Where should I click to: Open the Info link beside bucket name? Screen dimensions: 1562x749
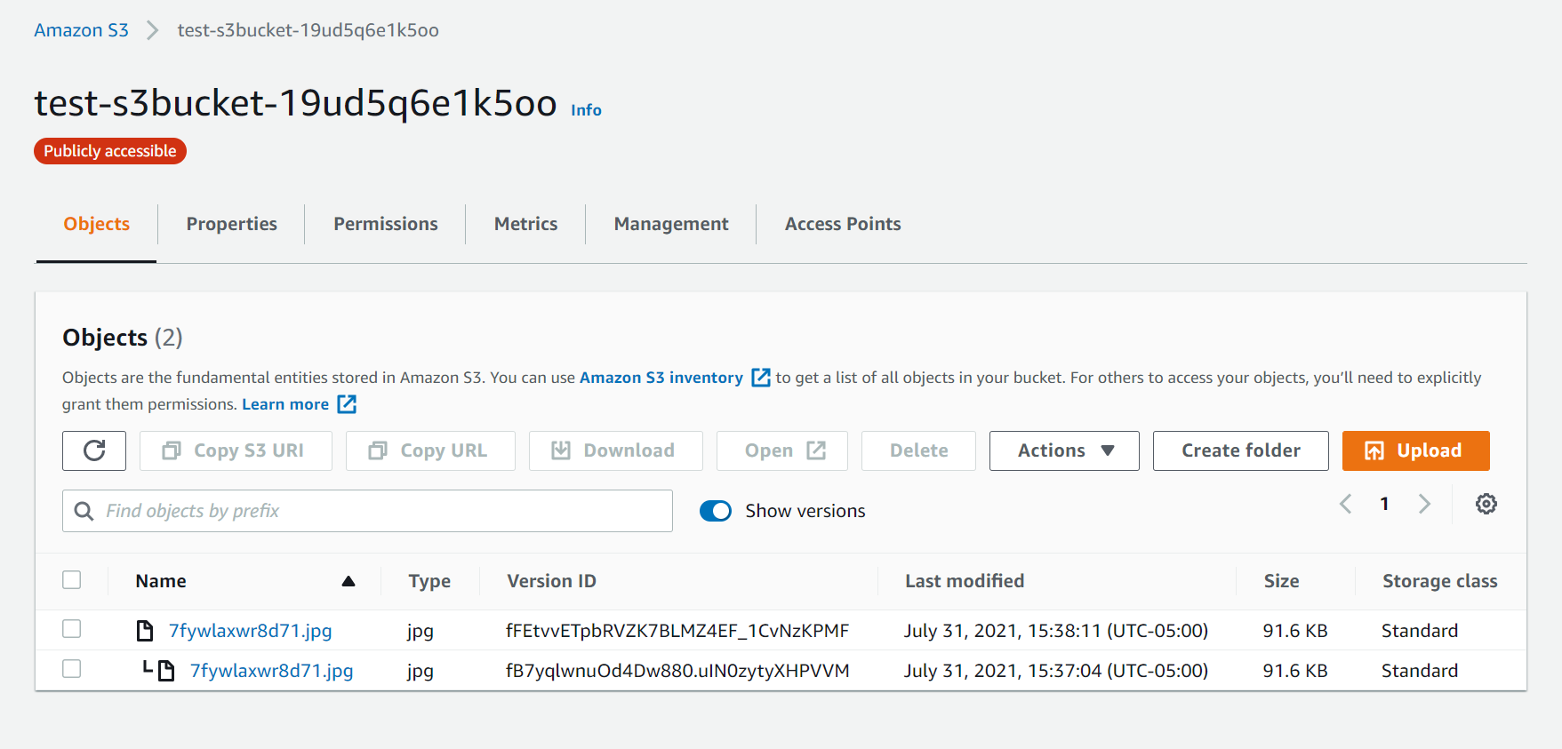tap(586, 110)
